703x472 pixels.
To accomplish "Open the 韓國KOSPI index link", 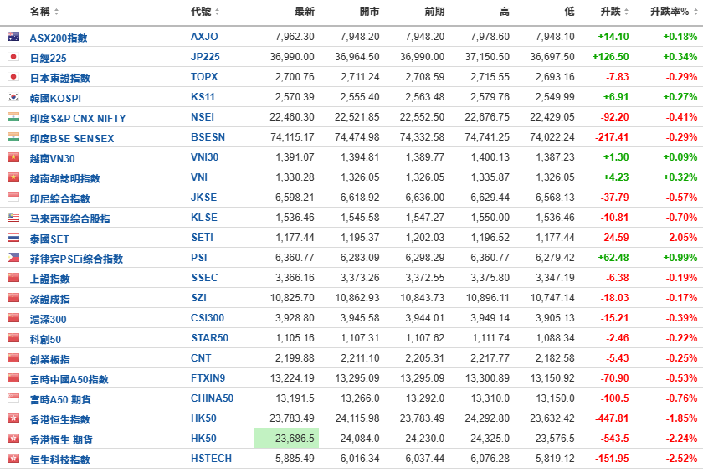I will (x=55, y=98).
